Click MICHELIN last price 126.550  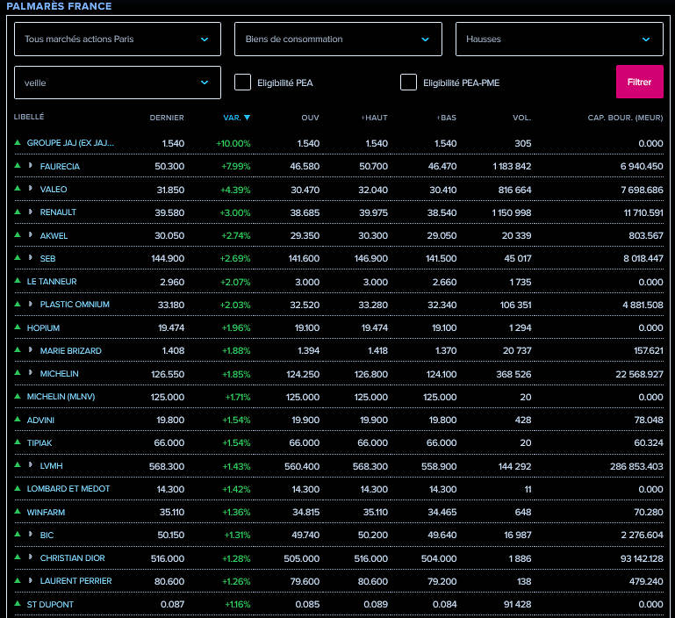coord(168,374)
